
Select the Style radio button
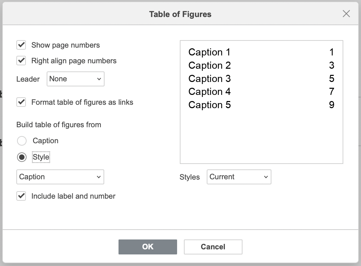pos(22,157)
